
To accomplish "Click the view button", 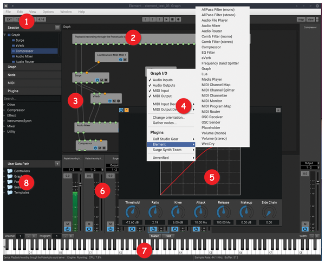I will pyautogui.click(x=310, y=20).
